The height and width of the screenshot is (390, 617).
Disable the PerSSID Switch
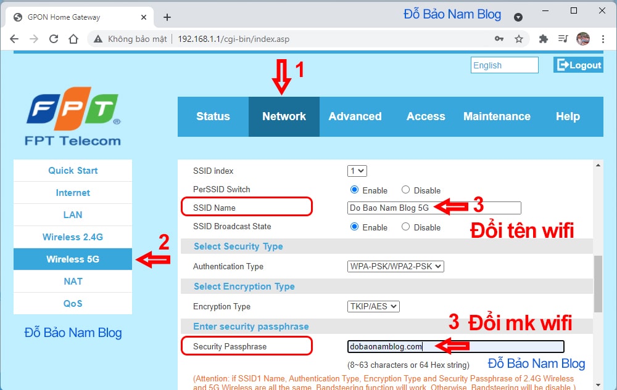coord(405,190)
